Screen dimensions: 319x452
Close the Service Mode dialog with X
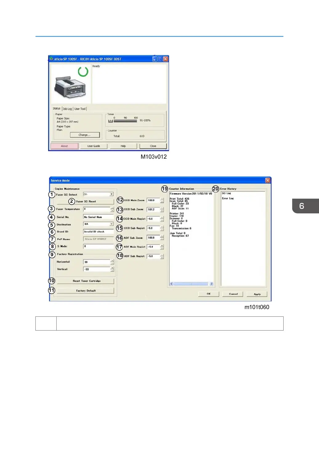[268, 180]
